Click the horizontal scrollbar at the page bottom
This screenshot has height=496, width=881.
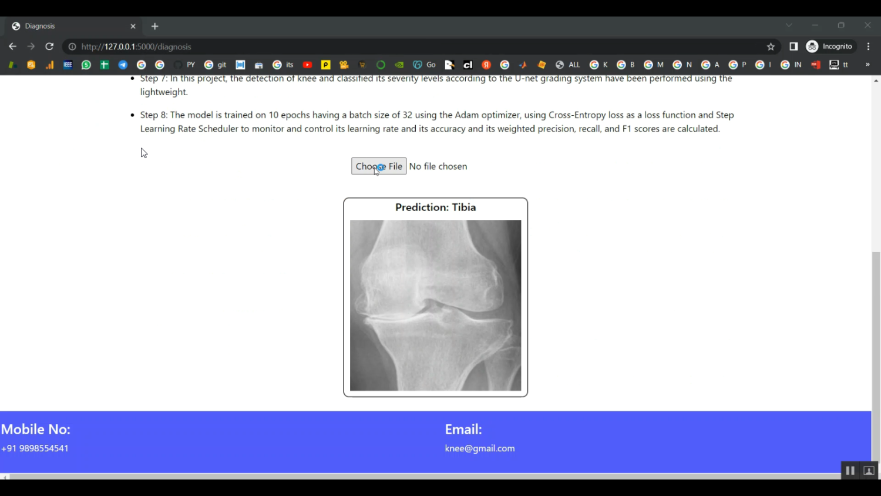(x=425, y=477)
